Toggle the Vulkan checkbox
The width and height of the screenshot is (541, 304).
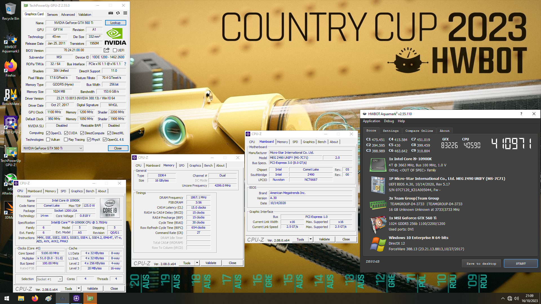point(48,140)
